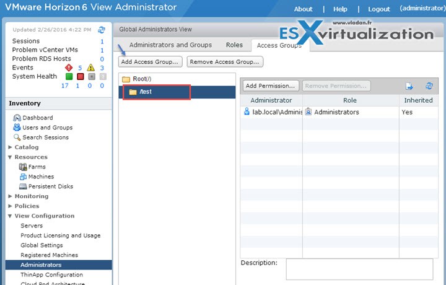
Task: Click System Health count 17
Action: [65, 85]
